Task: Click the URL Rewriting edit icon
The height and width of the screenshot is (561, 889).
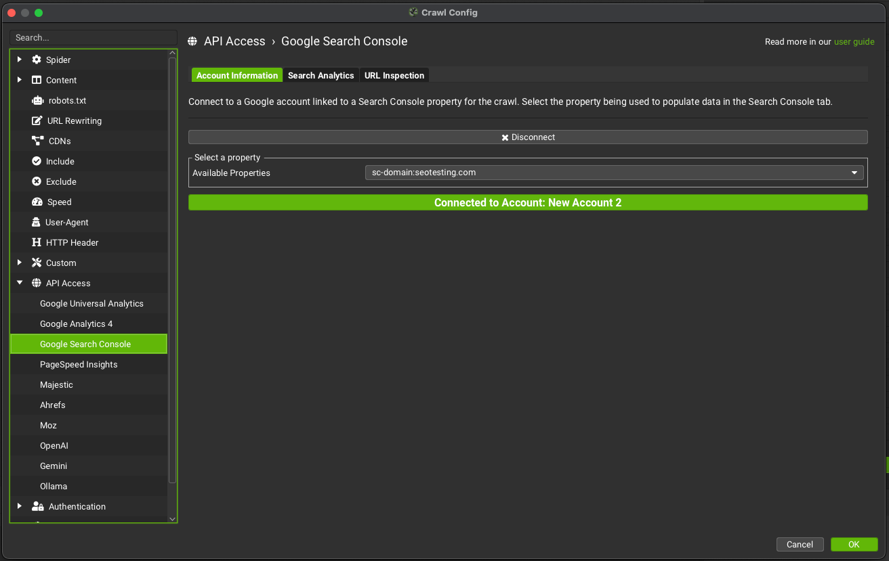Action: (37, 120)
